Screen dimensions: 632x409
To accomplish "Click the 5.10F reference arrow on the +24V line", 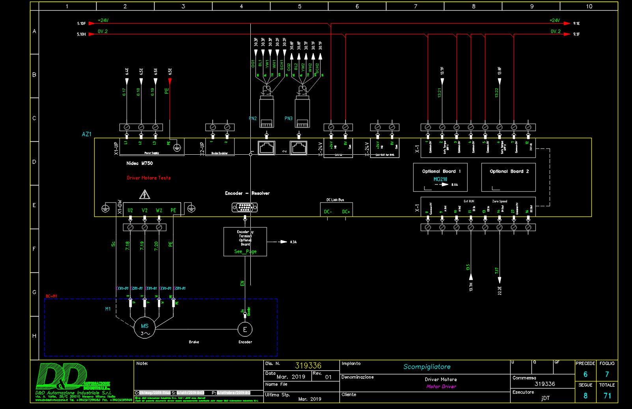I will tap(91, 24).
